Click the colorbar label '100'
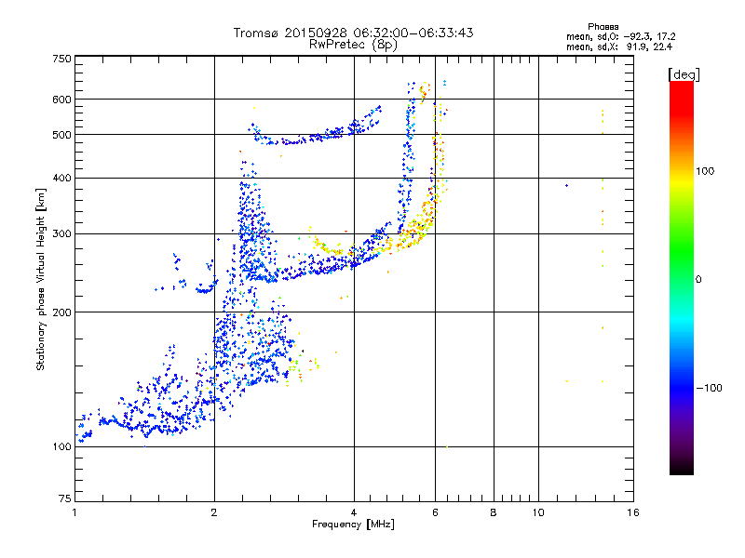The image size is (745, 558). tap(705, 171)
